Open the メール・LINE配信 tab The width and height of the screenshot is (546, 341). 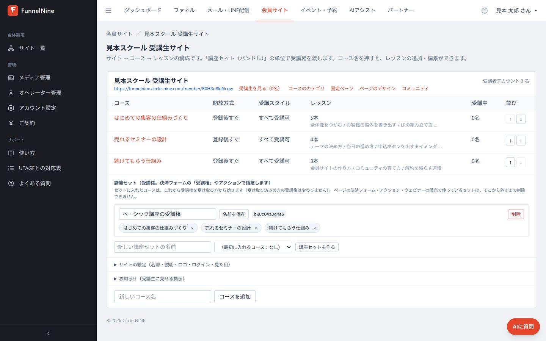(228, 10)
